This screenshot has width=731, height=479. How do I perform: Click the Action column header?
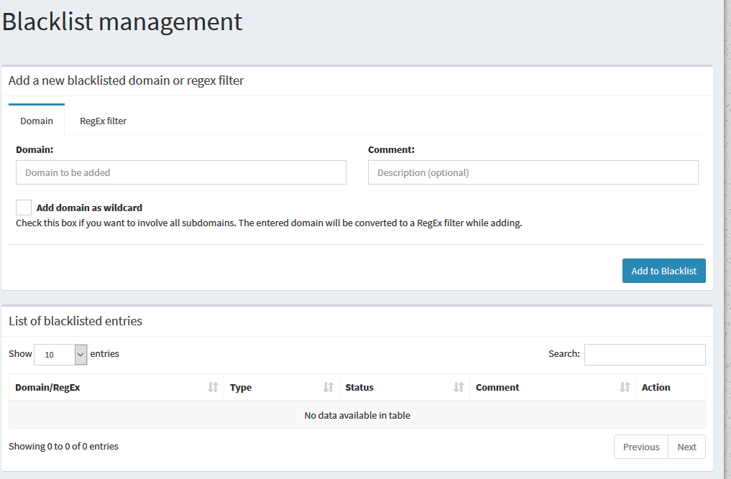click(655, 387)
